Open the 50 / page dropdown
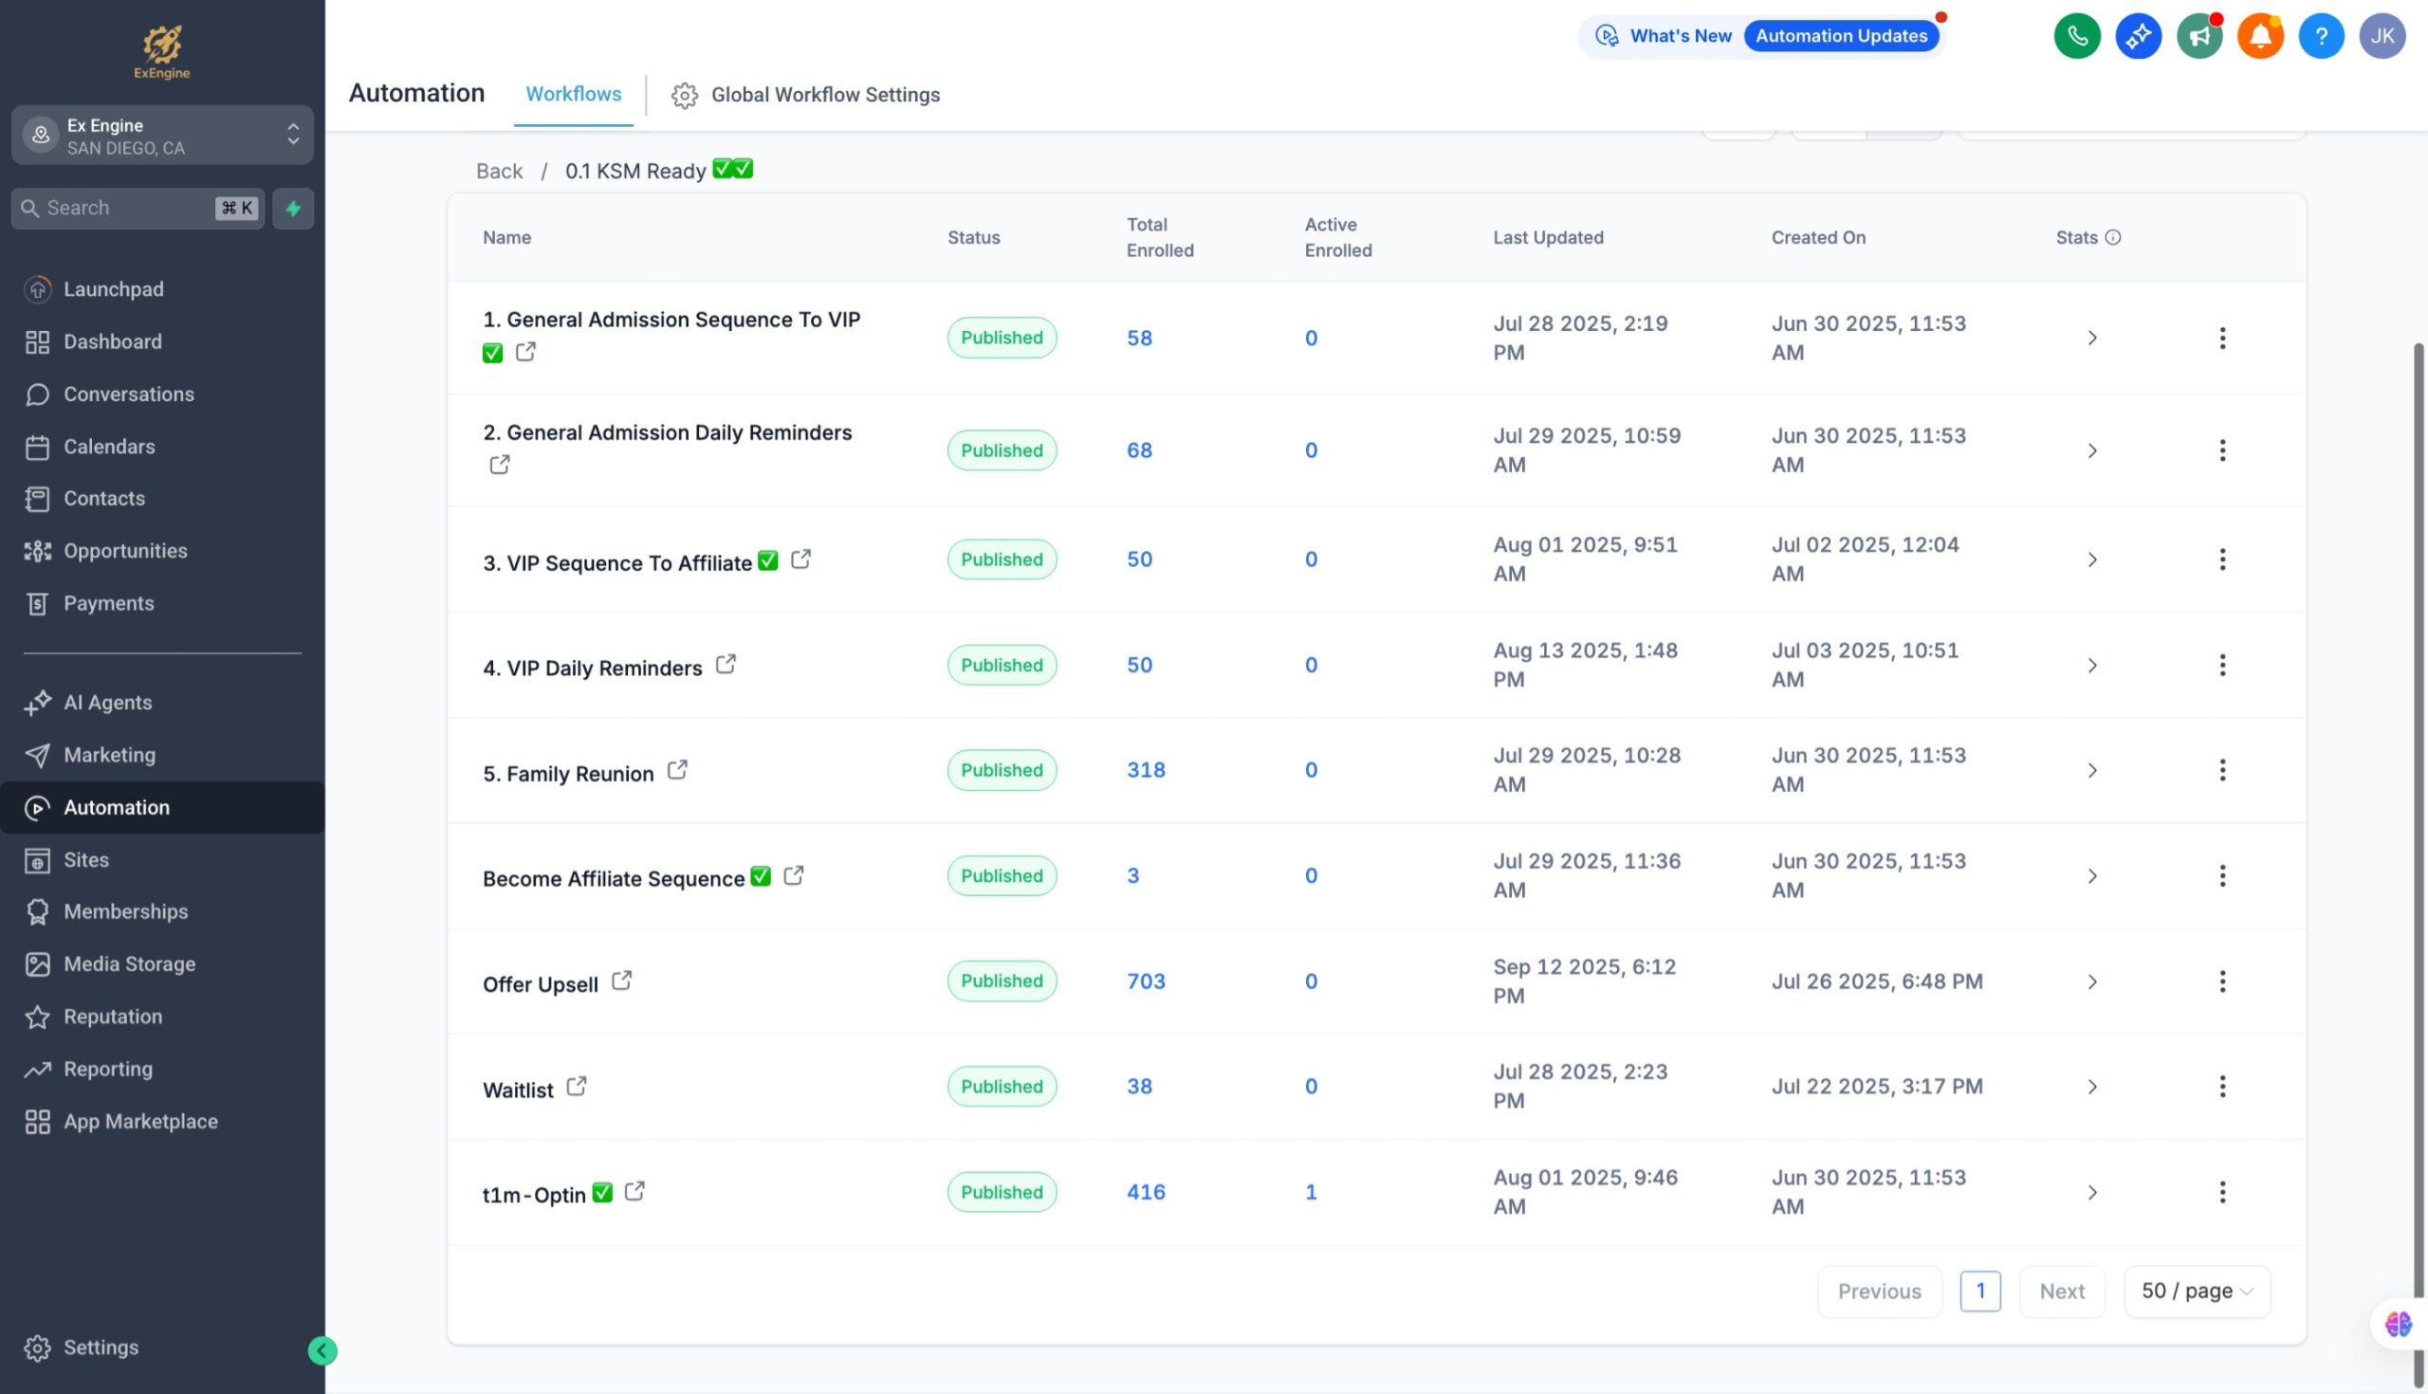This screenshot has width=2428, height=1394. pyautogui.click(x=2197, y=1291)
